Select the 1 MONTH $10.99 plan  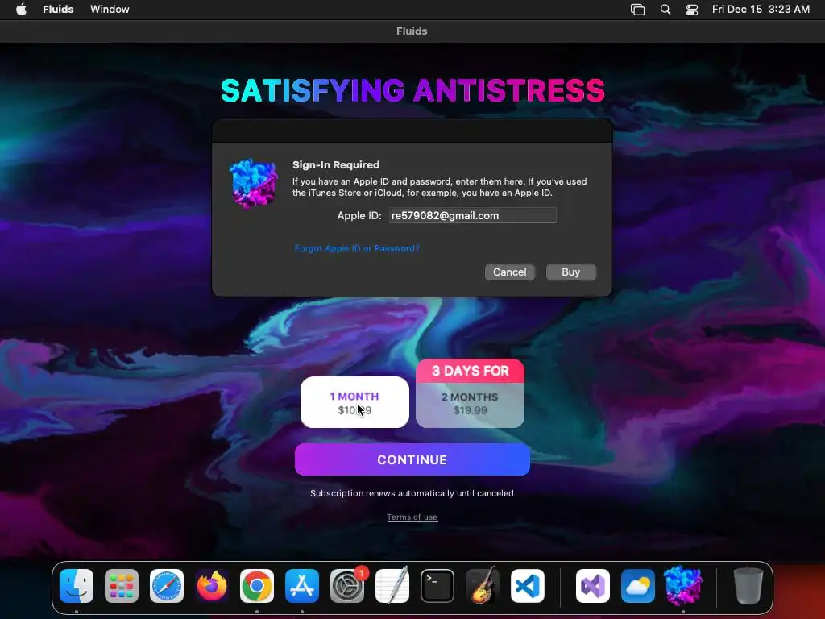coord(354,402)
